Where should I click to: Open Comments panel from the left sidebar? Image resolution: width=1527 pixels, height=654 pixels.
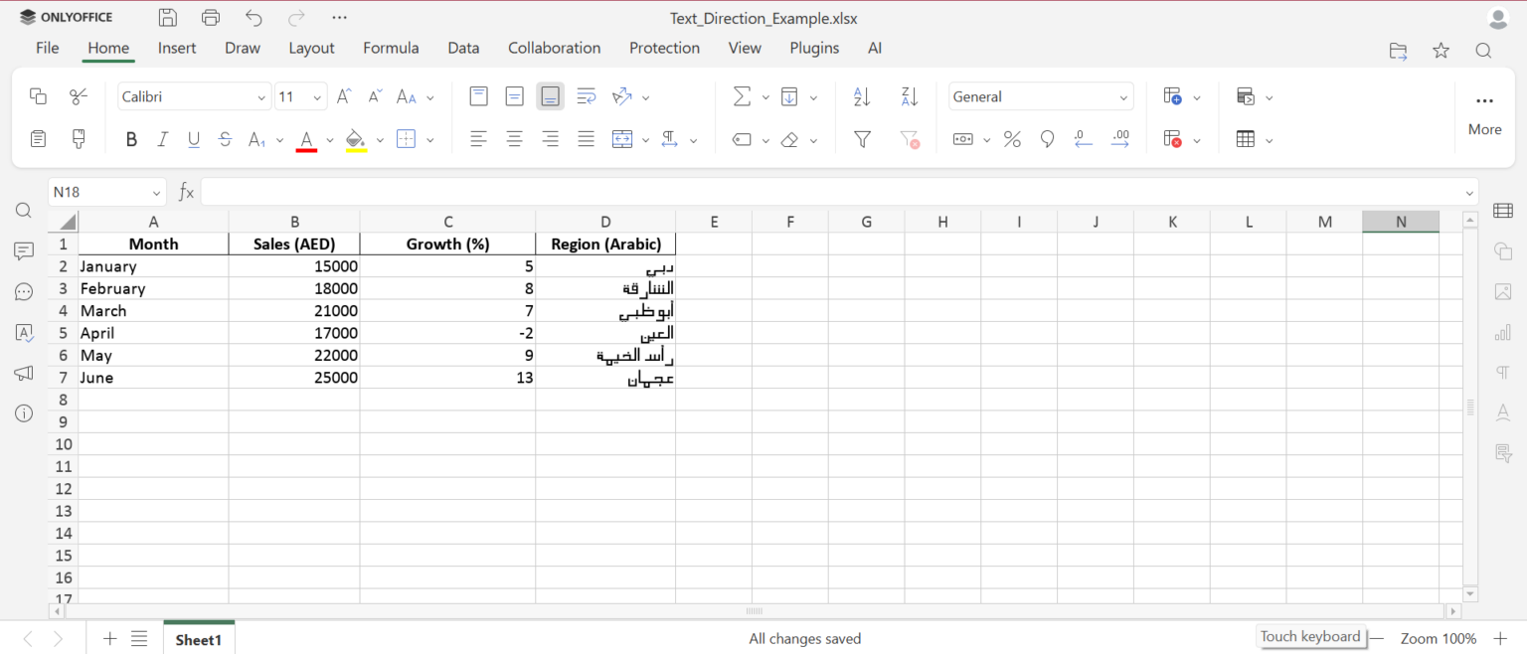[23, 250]
